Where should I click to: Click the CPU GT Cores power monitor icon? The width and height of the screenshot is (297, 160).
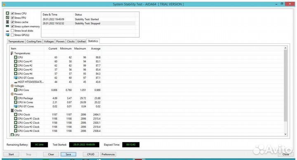pyautogui.click(x=16, y=106)
